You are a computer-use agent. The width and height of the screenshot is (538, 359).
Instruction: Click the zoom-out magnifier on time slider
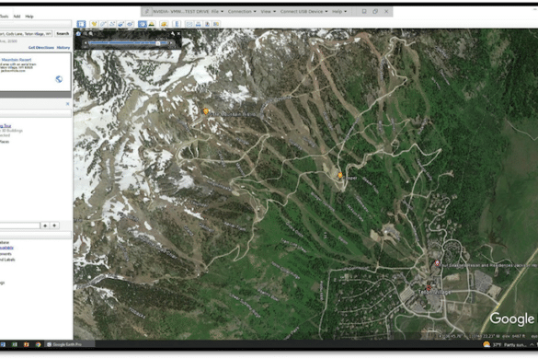click(x=86, y=34)
